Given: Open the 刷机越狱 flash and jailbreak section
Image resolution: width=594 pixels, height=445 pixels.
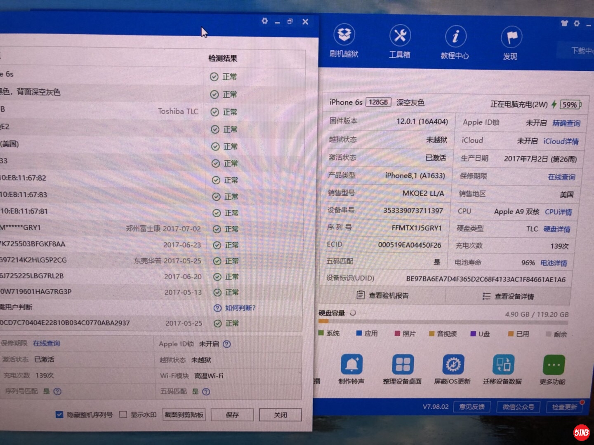Looking at the screenshot, I should [x=344, y=41].
